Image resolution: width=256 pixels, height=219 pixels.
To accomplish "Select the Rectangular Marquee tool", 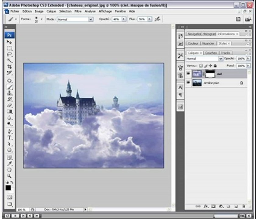I will point(9,48).
